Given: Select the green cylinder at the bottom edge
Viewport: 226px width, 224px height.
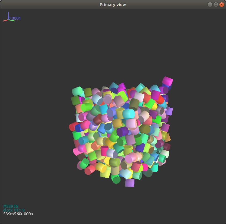Looking at the screenshot, I should (x=116, y=179).
